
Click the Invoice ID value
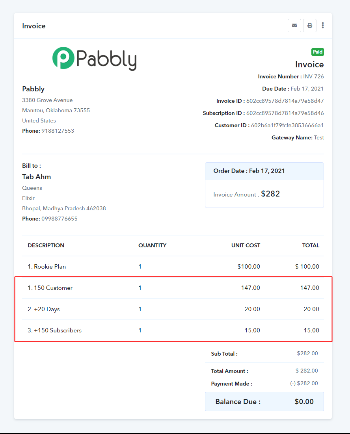coord(285,101)
